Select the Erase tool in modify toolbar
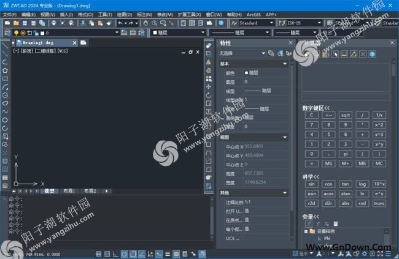Image resolution: width=399 pixels, height=259 pixels. tap(209, 45)
